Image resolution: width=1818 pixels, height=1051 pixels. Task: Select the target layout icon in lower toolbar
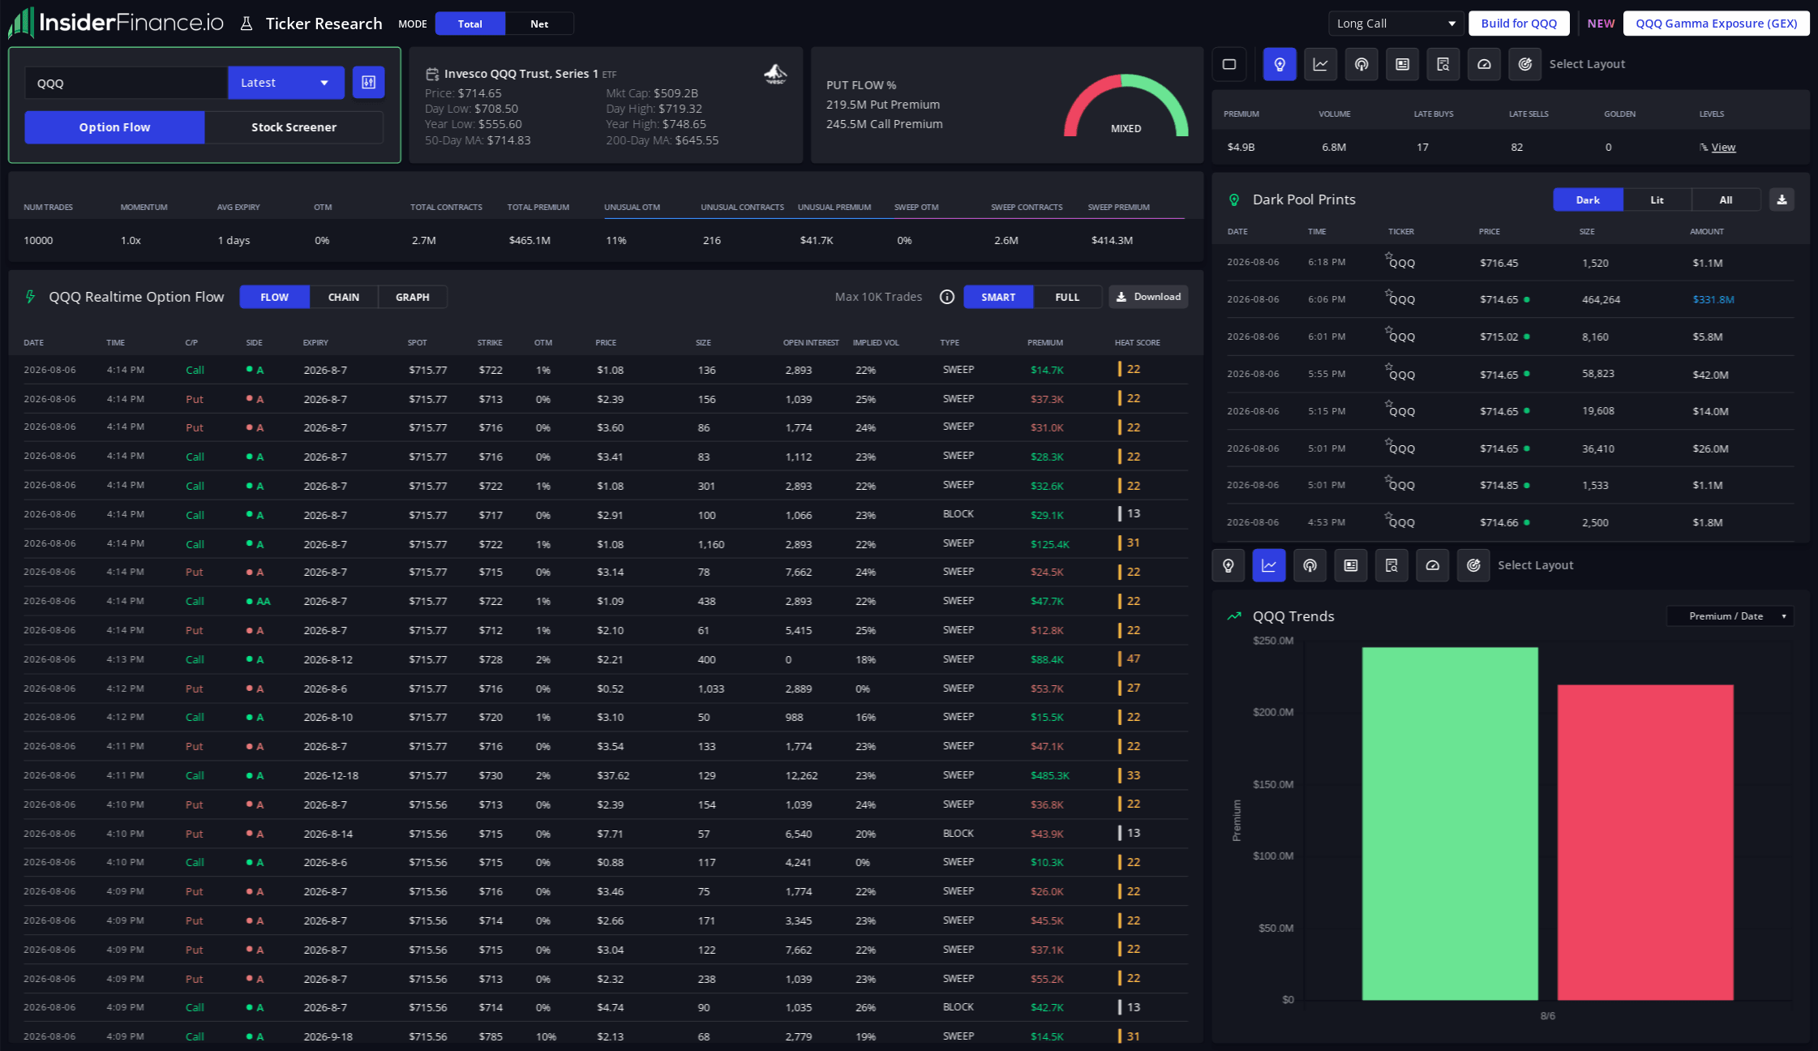tap(1473, 565)
